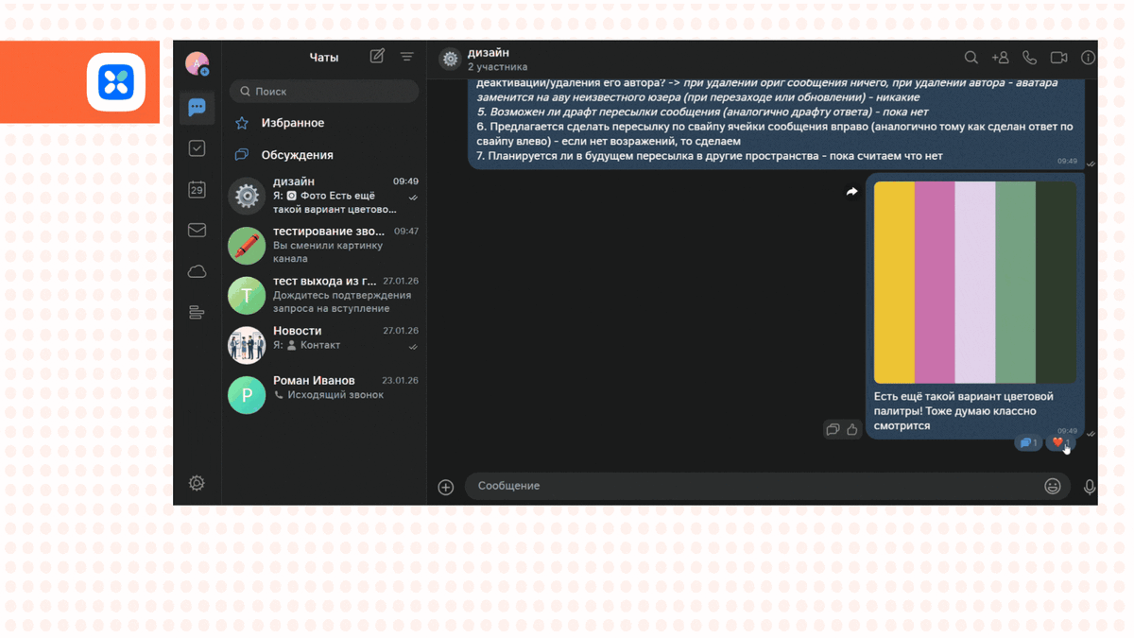The image size is (1134, 638).
Task: Open the Chats section in the sidebar
Action: point(197,108)
